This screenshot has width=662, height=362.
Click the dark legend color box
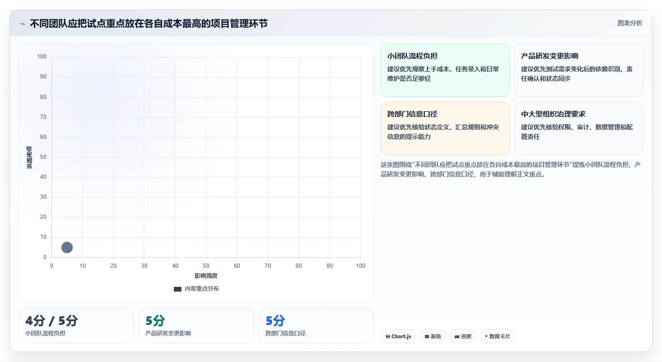(x=178, y=289)
